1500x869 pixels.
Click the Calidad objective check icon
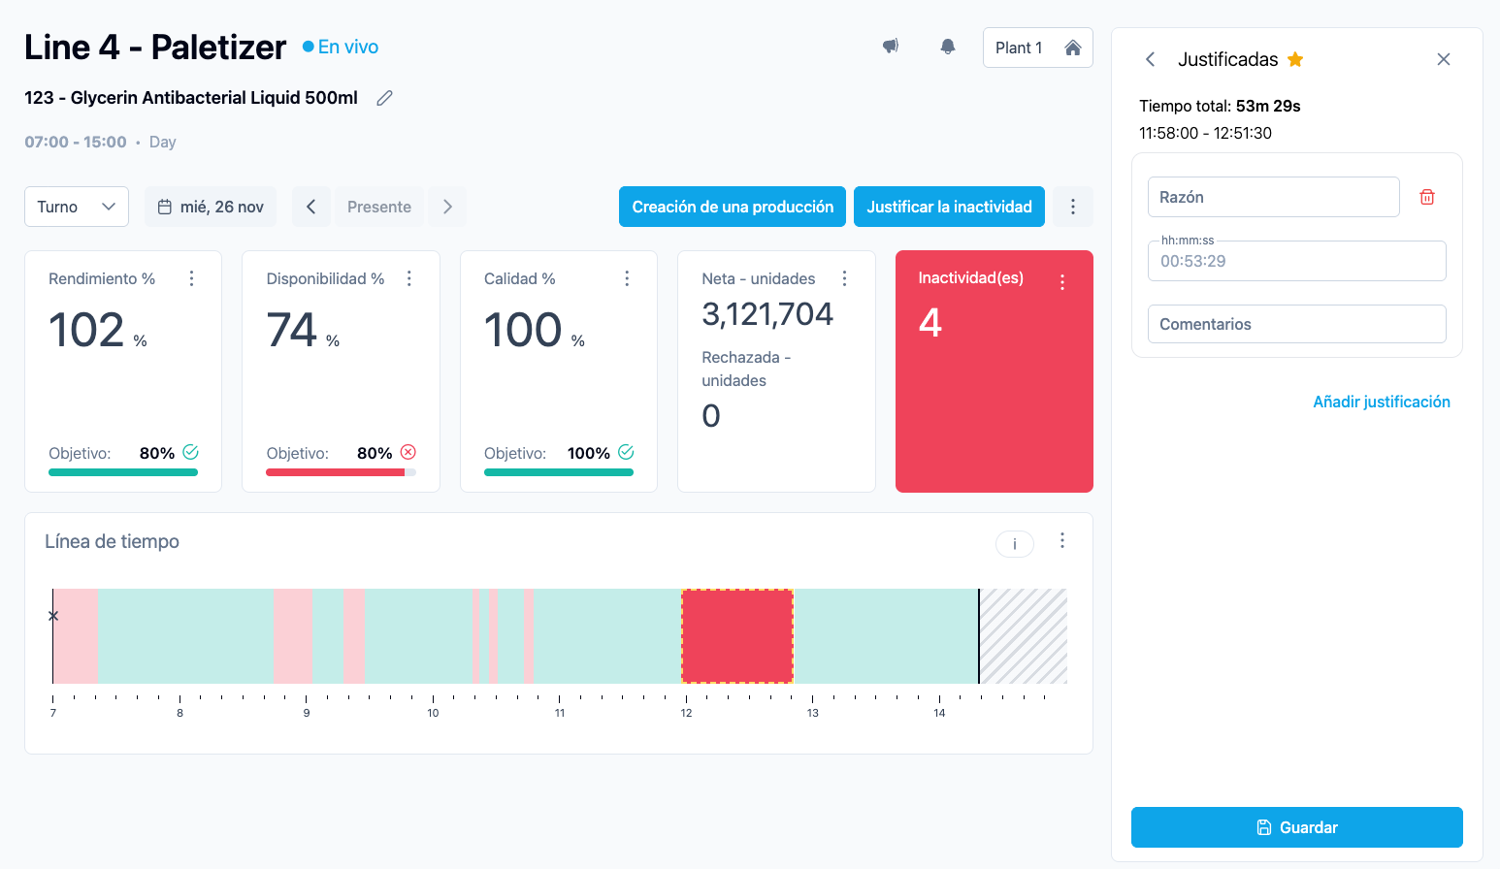pyautogui.click(x=627, y=452)
